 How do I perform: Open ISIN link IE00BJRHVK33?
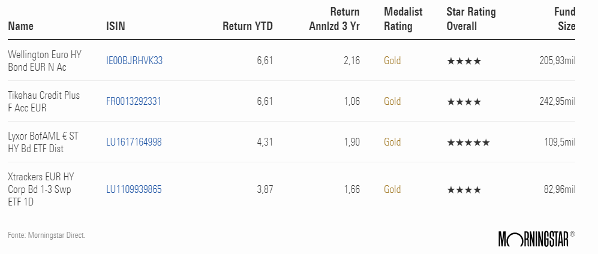(134, 61)
